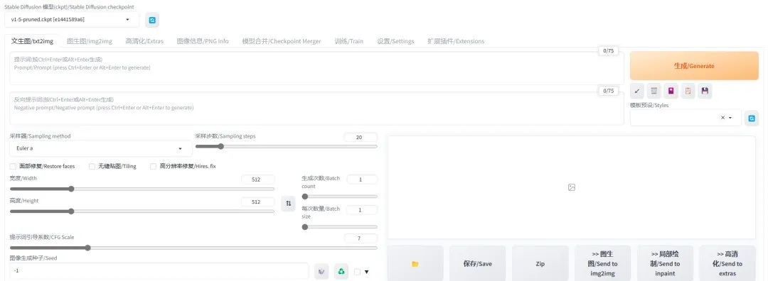Click the clipboard apply style icon
This screenshot has width=768, height=281.
tap(688, 91)
